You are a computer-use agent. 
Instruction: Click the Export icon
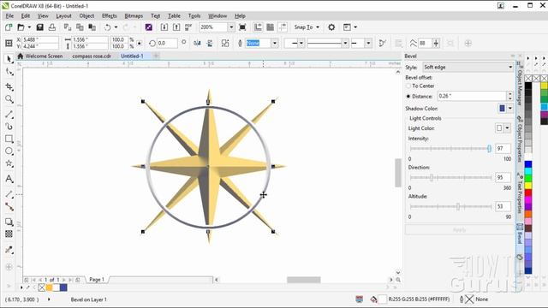176,27
